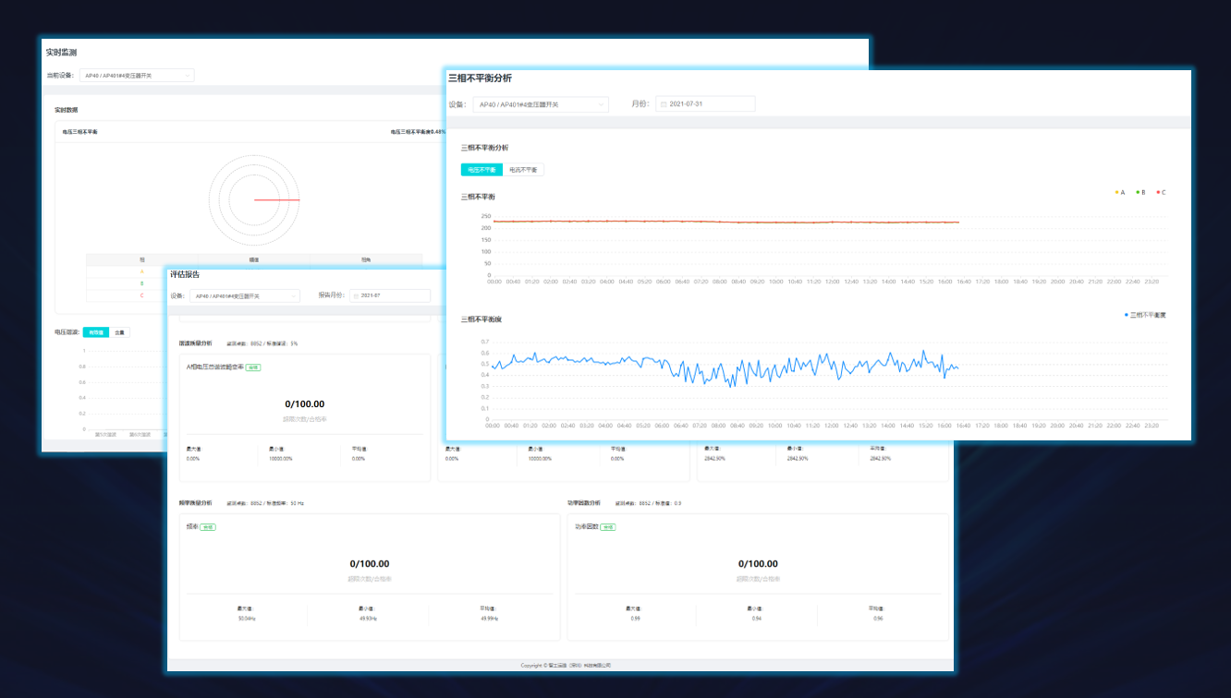Image resolution: width=1231 pixels, height=698 pixels.
Task: Click the 功率因数分析 section heading
Action: point(584,503)
